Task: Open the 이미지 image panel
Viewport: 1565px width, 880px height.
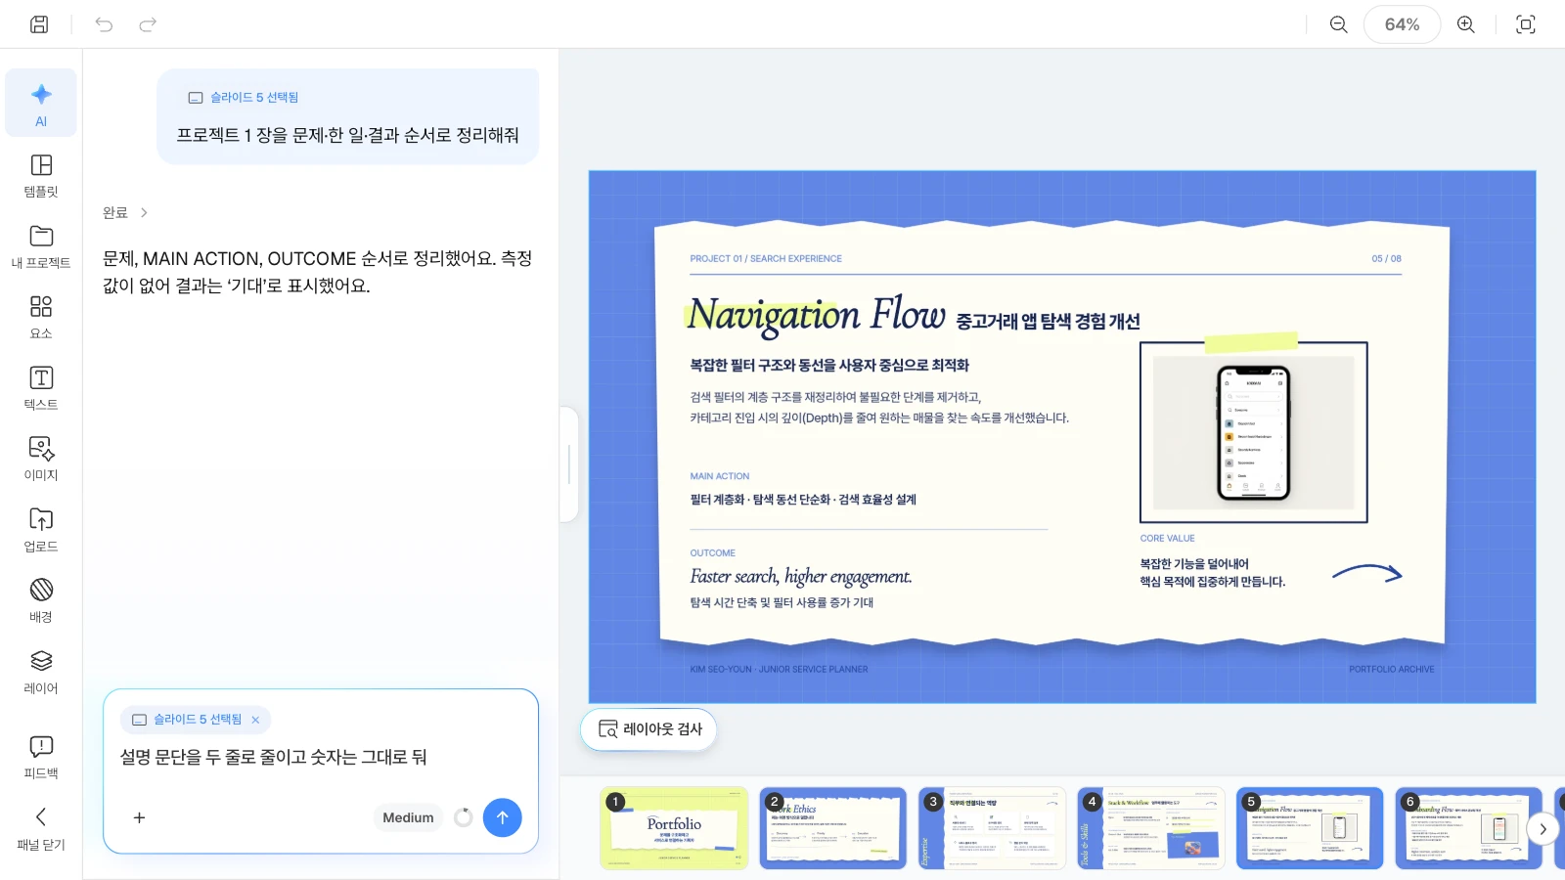Action: coord(41,460)
